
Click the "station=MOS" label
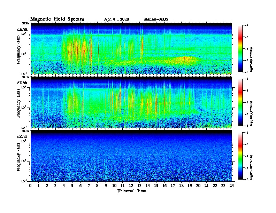point(156,19)
